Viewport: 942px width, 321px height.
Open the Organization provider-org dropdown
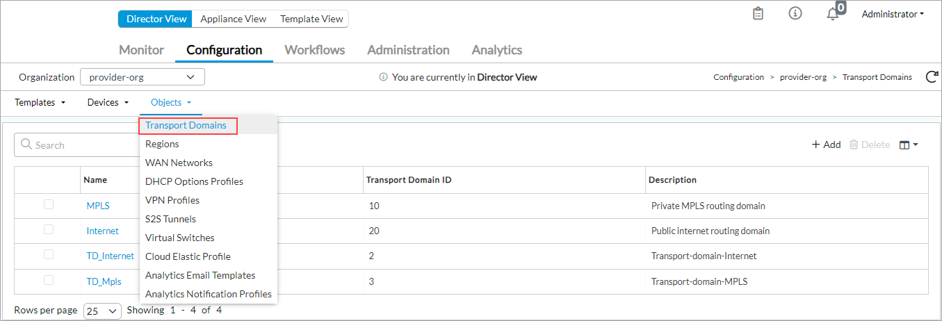click(x=143, y=77)
